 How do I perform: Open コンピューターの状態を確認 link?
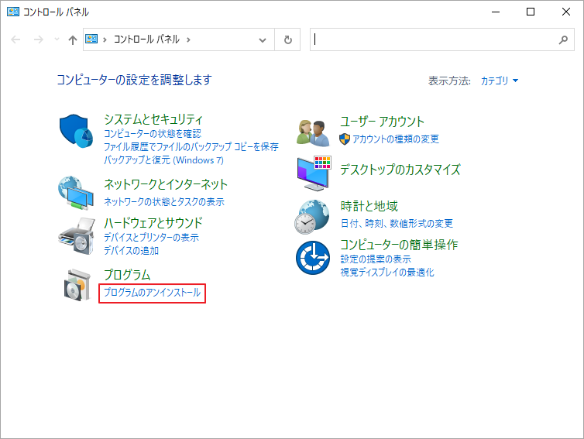coord(153,134)
